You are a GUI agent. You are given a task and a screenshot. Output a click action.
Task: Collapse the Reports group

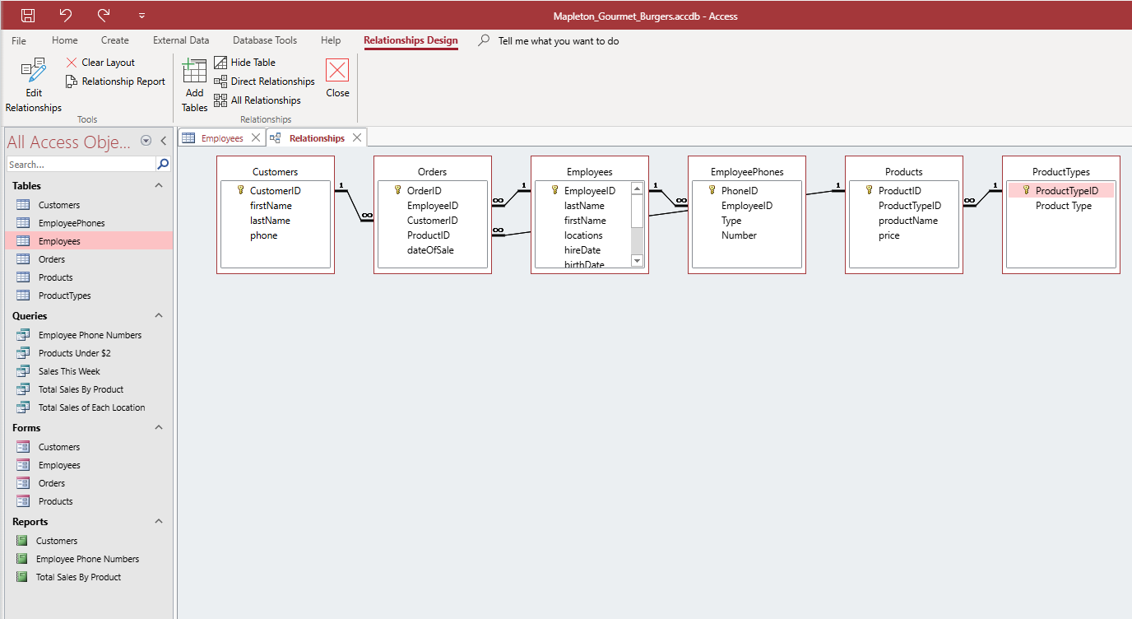coord(159,522)
